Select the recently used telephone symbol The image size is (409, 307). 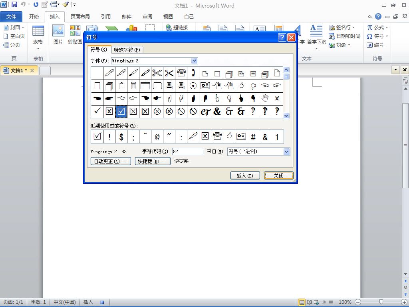[217, 137]
